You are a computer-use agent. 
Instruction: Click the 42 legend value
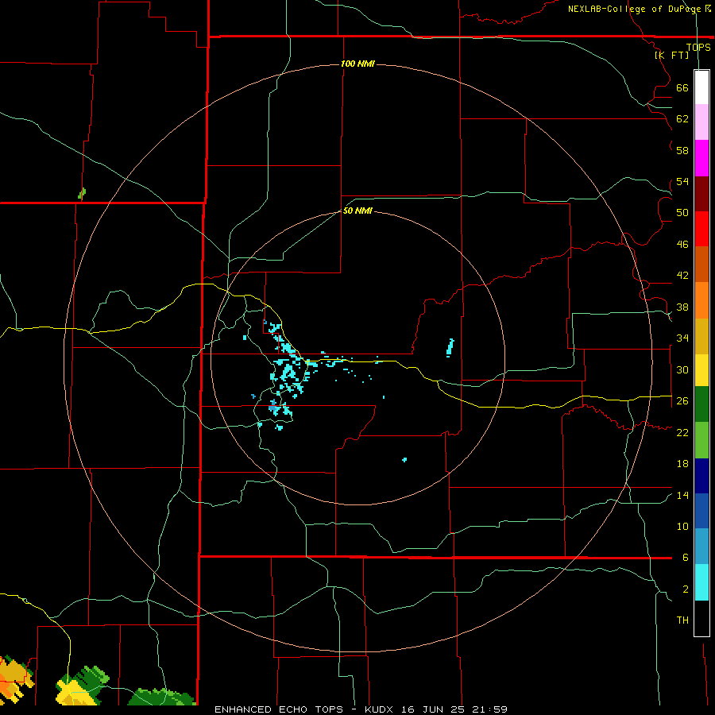click(682, 276)
